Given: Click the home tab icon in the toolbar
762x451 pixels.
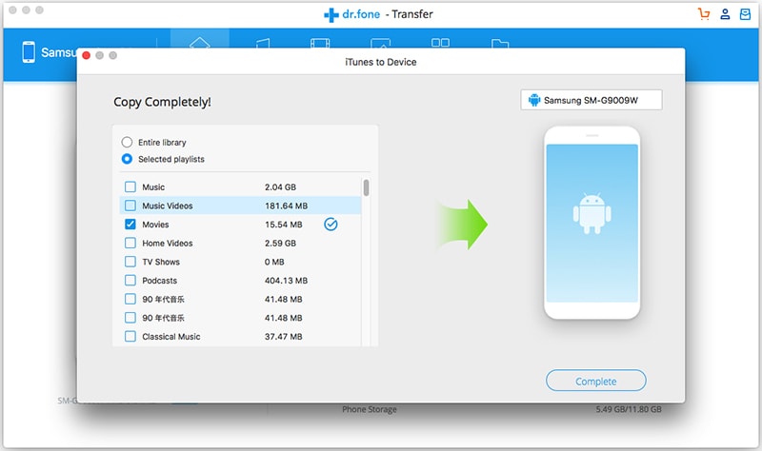Looking at the screenshot, I should pyautogui.click(x=200, y=43).
